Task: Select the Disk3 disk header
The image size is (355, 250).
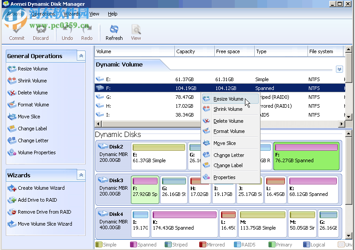Action: [114, 190]
